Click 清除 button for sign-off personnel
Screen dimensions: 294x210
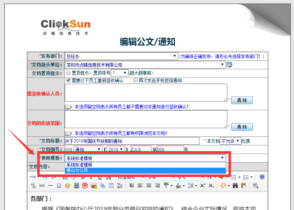[242, 100]
